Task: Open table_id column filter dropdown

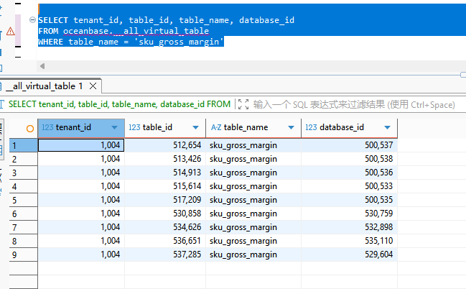Action: pyautogui.click(x=196, y=127)
